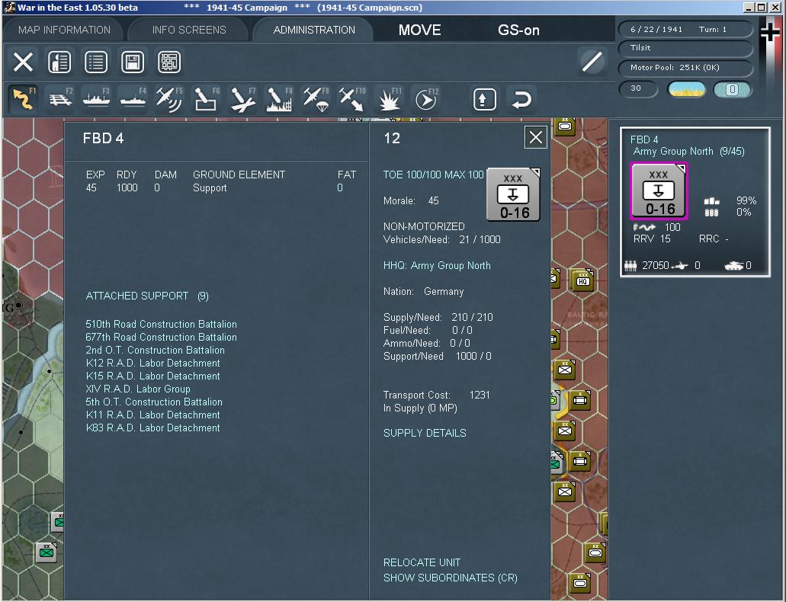The image size is (786, 602).
Task: Open the document-with-lines report icon
Action: (59, 62)
